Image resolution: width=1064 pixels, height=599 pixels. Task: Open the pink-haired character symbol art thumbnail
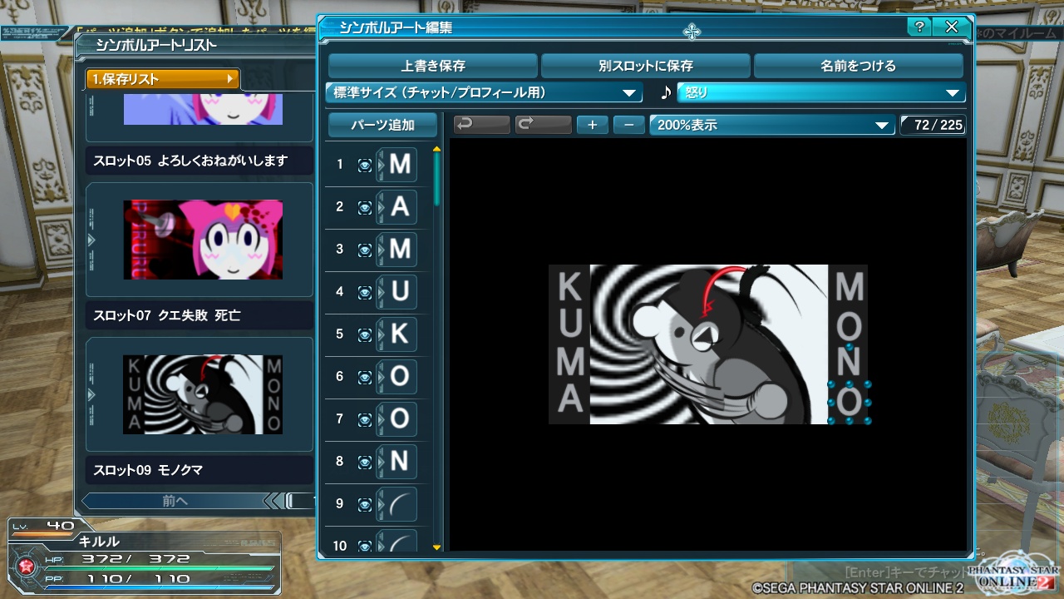(203, 240)
